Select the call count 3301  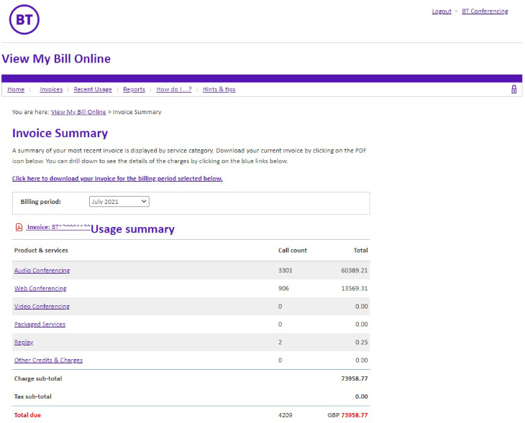coord(286,271)
